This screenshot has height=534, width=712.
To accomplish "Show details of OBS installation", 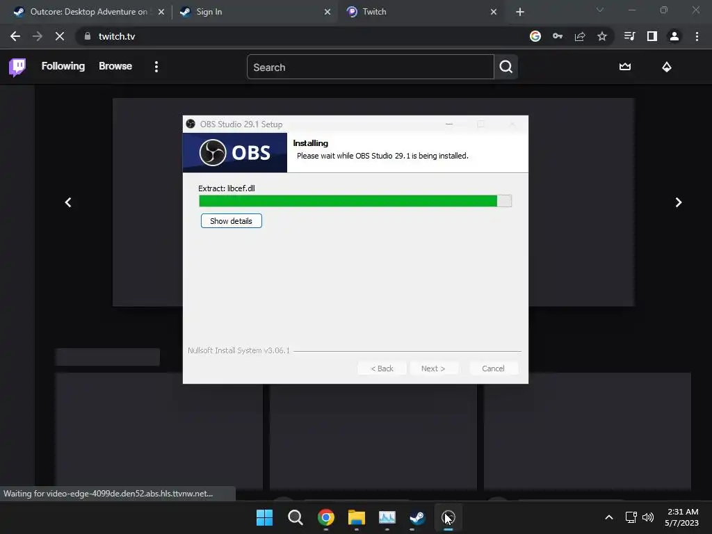I will point(231,221).
